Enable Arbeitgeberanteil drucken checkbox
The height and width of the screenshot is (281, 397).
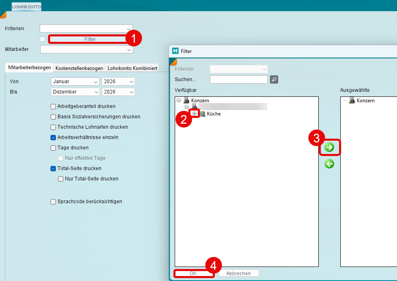53,106
